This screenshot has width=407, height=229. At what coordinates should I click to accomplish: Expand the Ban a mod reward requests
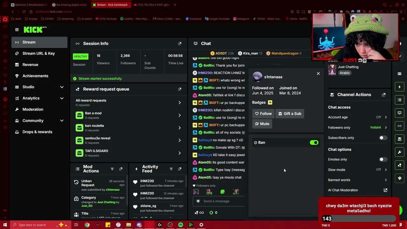coord(180,115)
